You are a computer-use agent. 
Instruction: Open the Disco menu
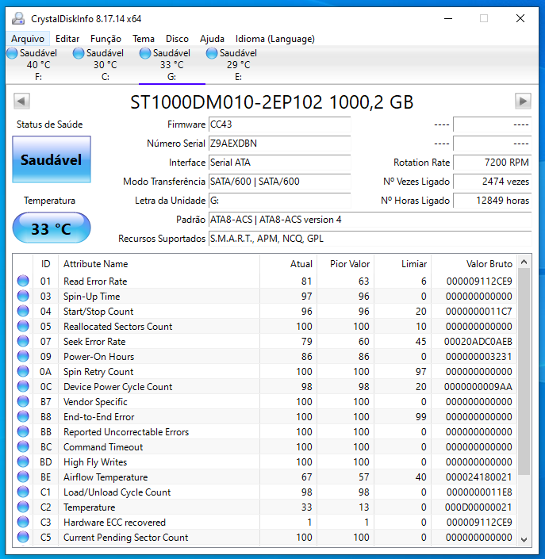pyautogui.click(x=177, y=39)
